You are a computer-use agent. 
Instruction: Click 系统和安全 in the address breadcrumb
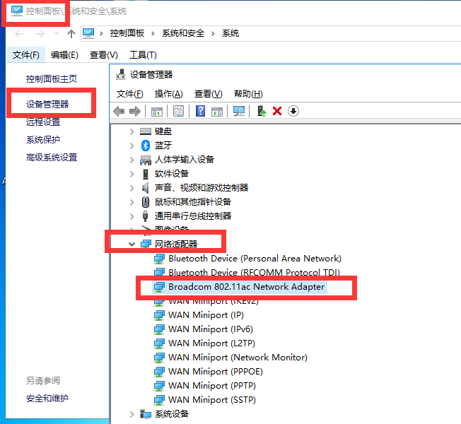click(183, 33)
